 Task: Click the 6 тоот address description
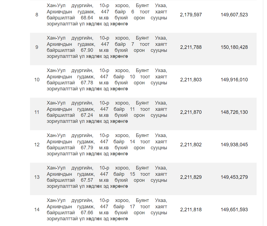pos(107,15)
